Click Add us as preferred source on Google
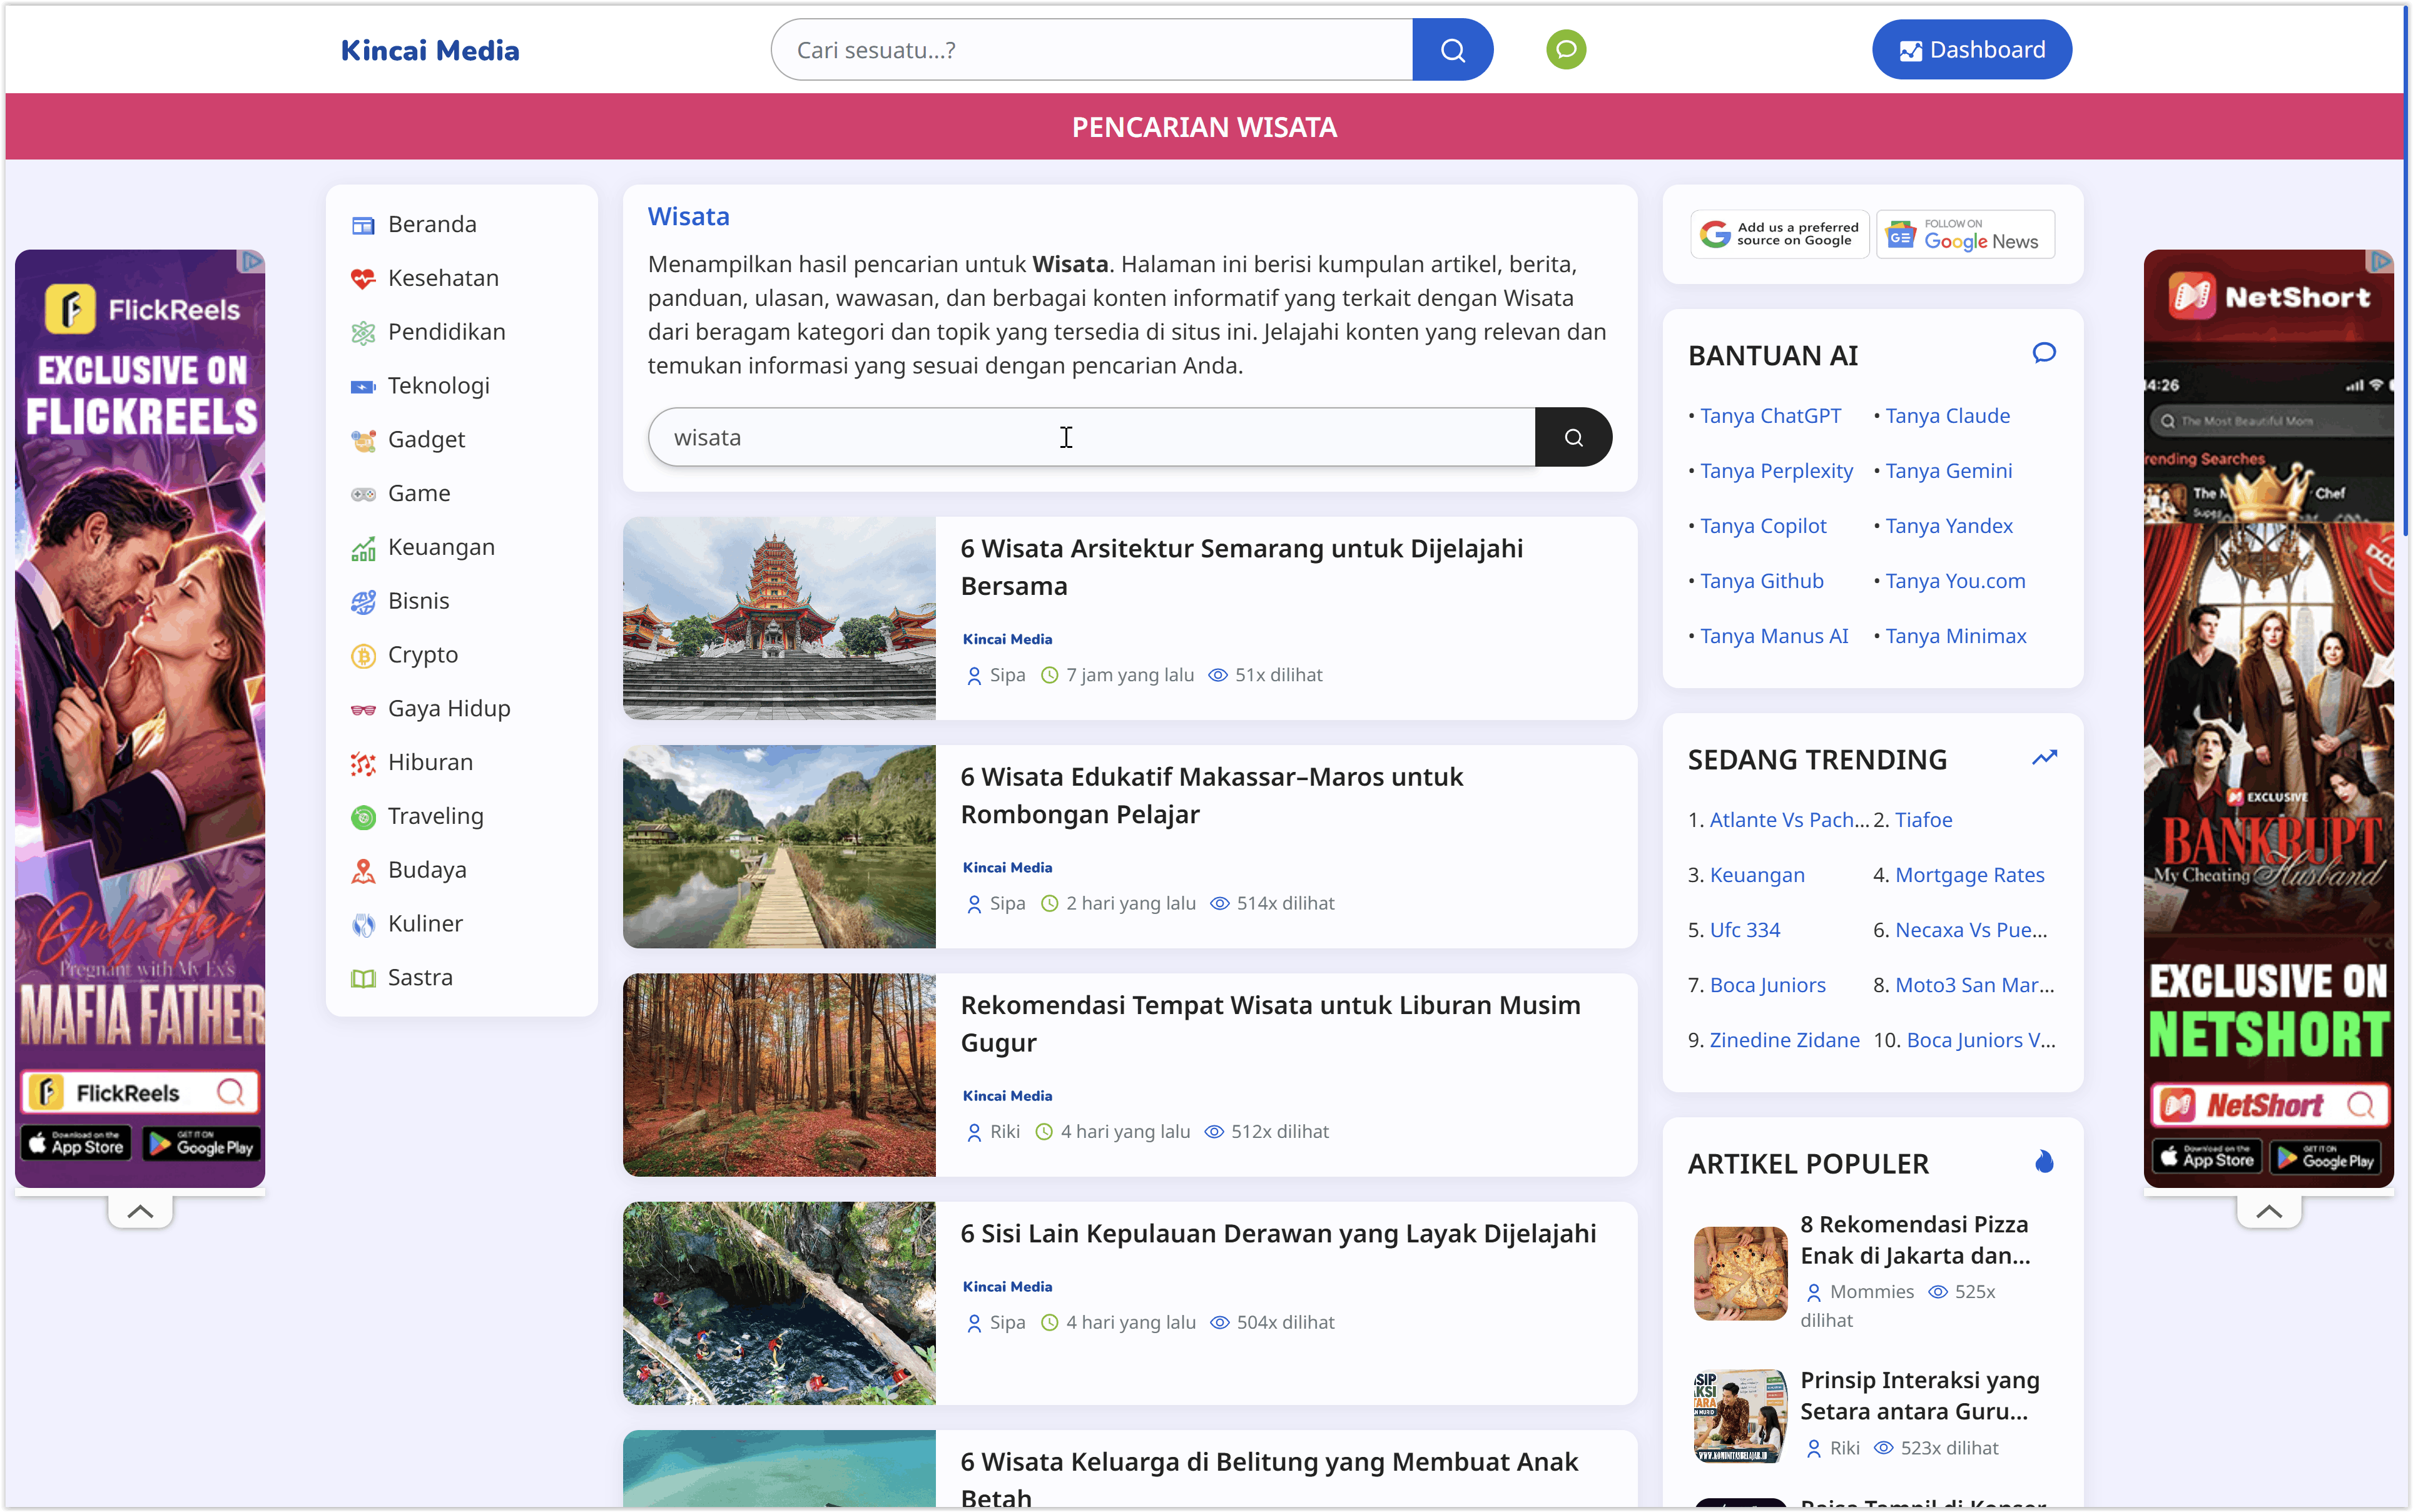Viewport: 2413px width, 1512px height. coord(1780,235)
